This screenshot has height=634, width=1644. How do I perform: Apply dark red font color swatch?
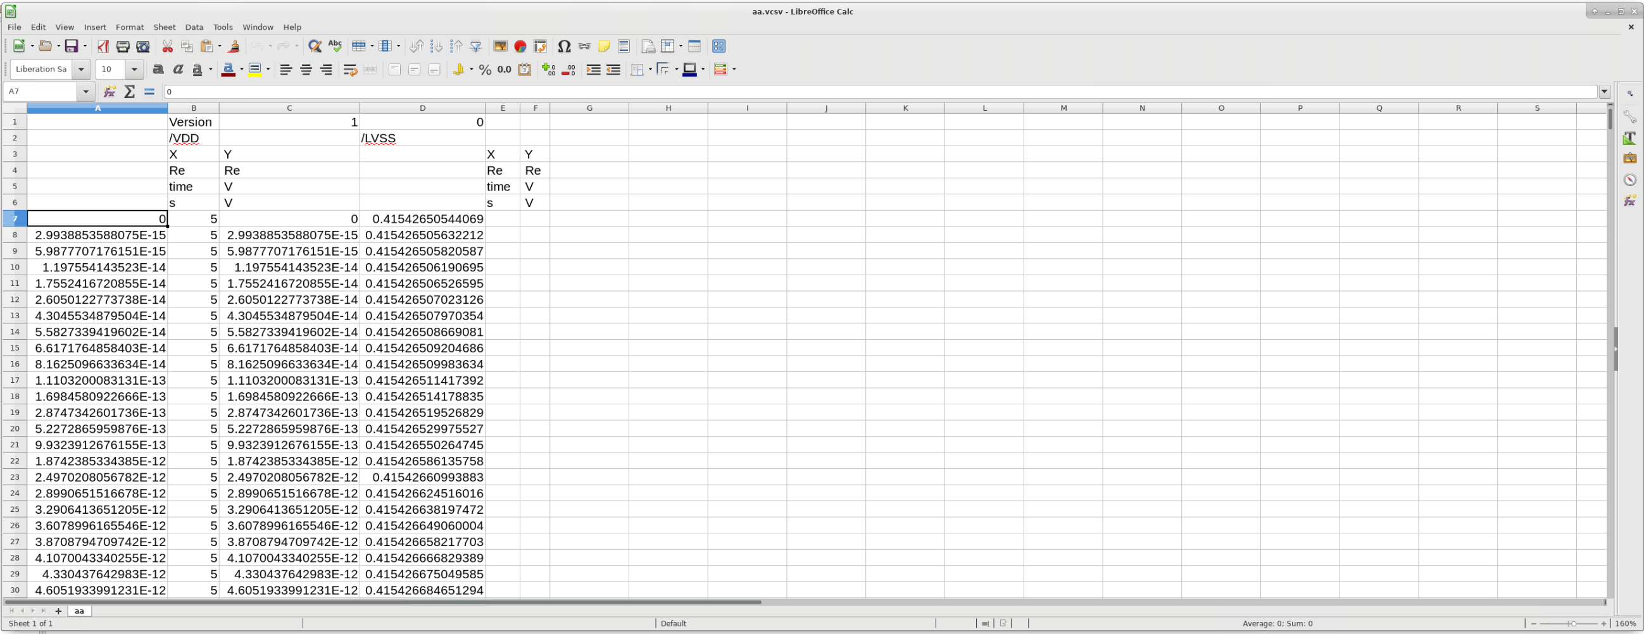228,70
